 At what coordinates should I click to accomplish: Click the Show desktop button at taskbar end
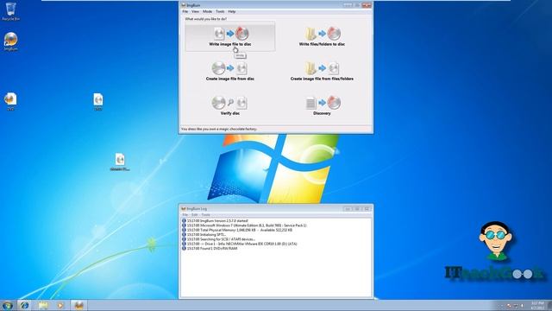coord(549,305)
